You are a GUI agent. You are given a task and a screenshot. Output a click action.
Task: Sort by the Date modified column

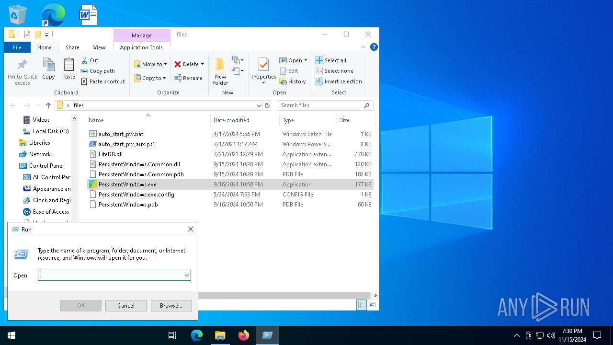coord(245,120)
